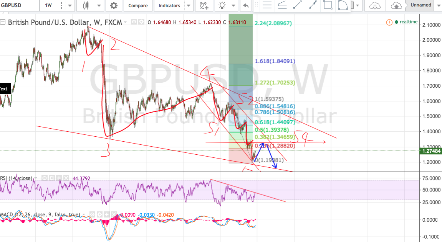Viewport: 442px width, 242px height.
Task: Click the Fibonacci 1.618(1.84091) level label
Action: (275, 61)
